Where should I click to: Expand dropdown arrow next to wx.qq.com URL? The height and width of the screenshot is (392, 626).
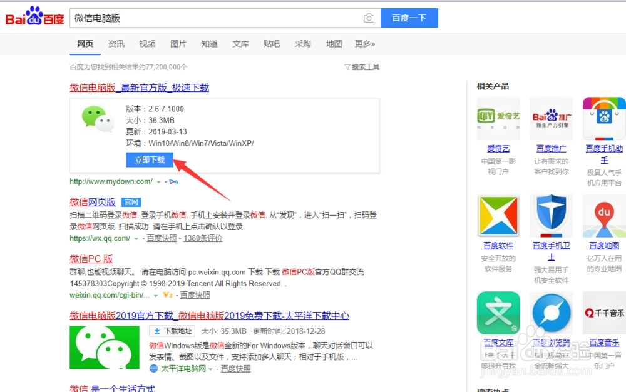[136, 239]
